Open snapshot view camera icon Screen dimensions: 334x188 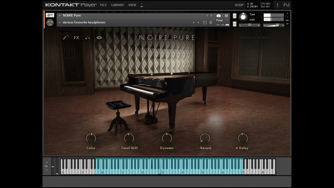(219, 16)
